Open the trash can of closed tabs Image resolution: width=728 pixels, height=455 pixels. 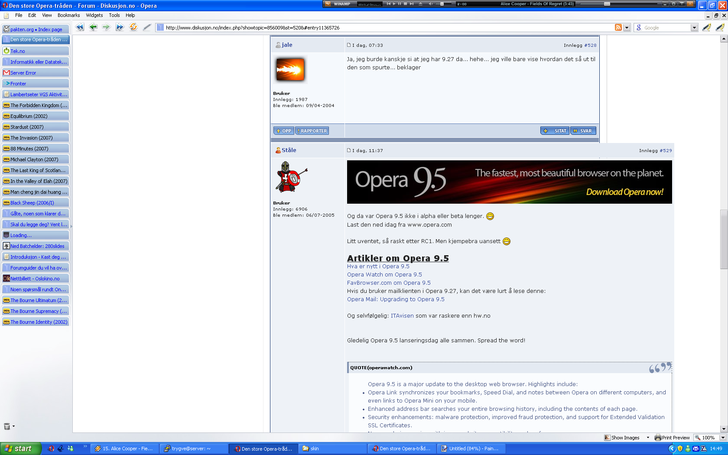pyautogui.click(x=6, y=426)
